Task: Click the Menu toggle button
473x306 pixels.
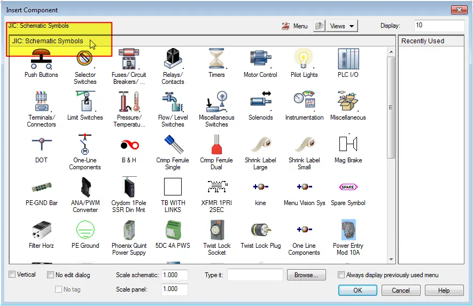Action: click(x=294, y=26)
